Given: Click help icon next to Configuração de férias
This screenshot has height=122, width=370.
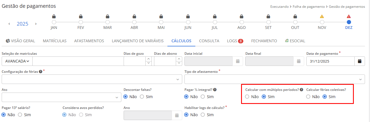Looking at the screenshot, I should (40, 71).
